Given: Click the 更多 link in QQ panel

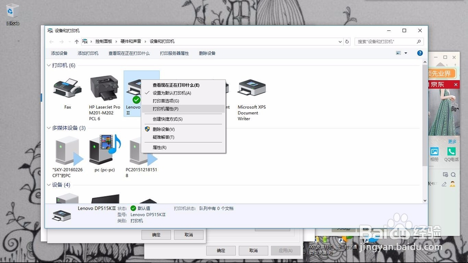Looking at the screenshot, I should click(452, 141).
